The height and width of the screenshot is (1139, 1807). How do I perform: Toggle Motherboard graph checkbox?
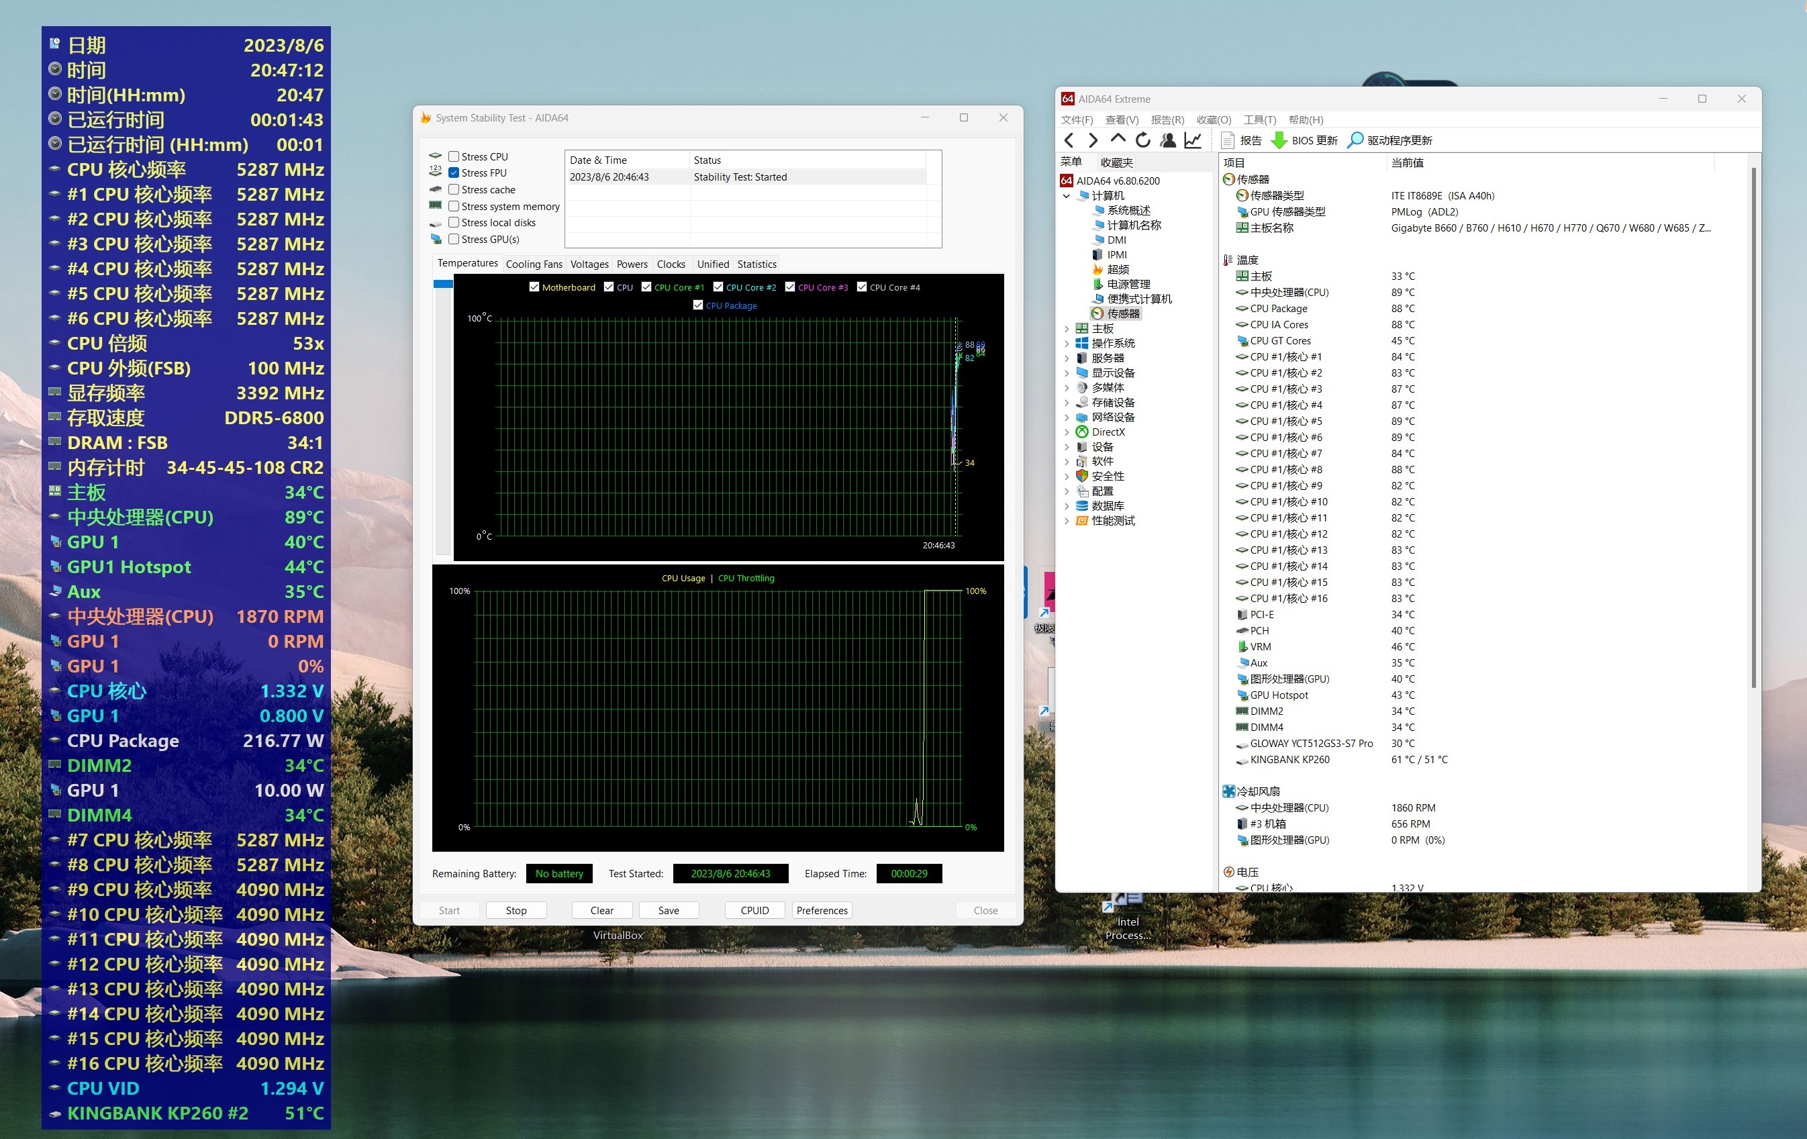tap(534, 287)
